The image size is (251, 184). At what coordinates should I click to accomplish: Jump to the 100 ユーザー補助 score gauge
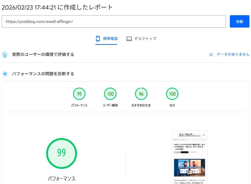[x=110, y=94]
